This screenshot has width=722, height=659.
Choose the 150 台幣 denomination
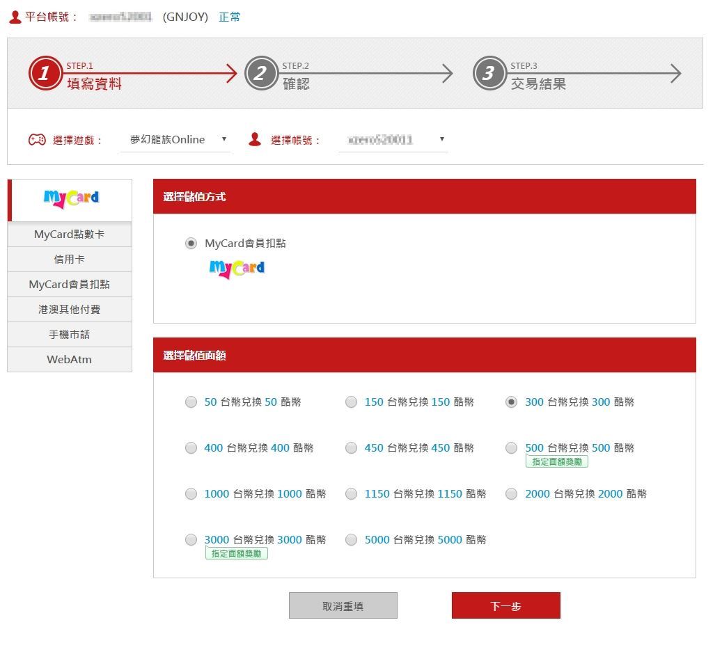[x=351, y=402]
